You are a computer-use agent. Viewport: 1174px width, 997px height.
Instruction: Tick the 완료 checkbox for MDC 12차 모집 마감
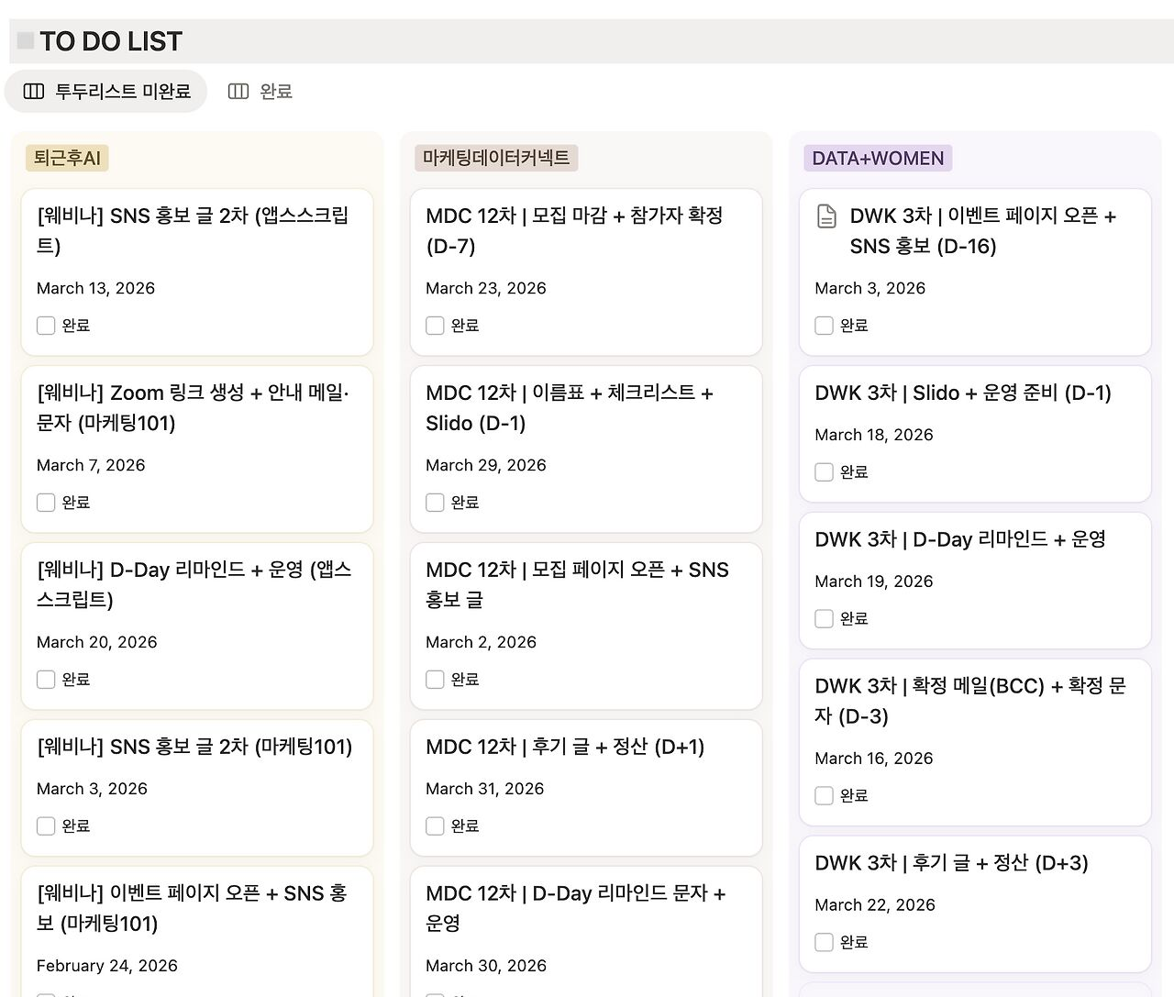point(435,326)
